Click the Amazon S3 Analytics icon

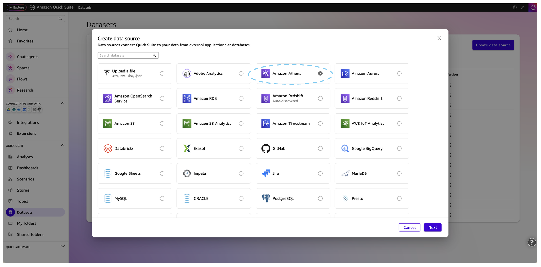[x=187, y=124]
